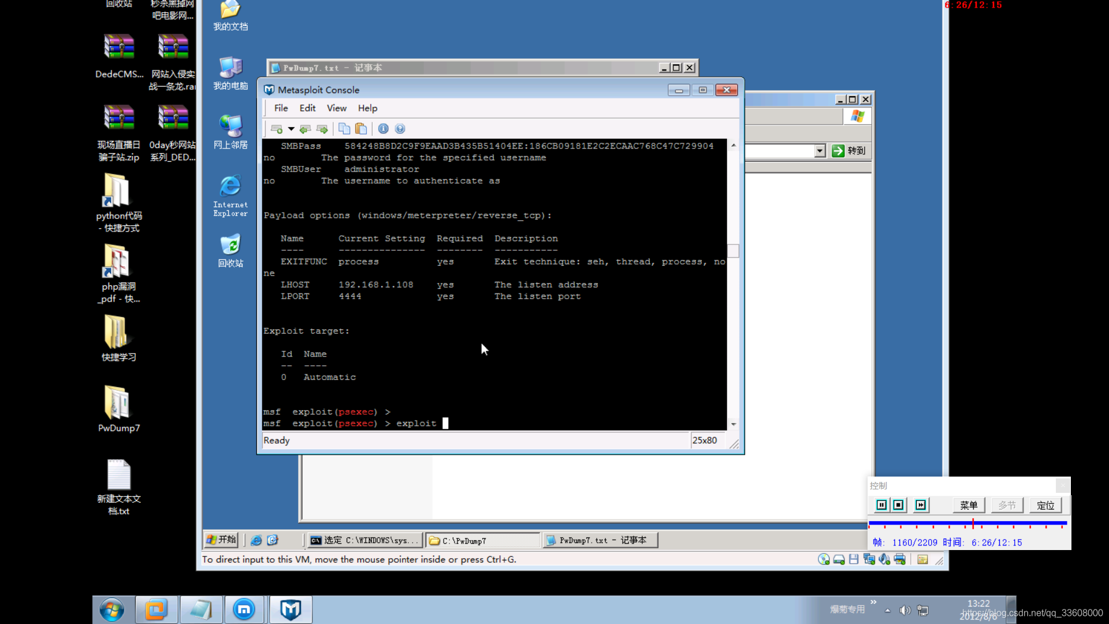Click the console scrollbar down arrow
The width and height of the screenshot is (1109, 624).
point(734,424)
